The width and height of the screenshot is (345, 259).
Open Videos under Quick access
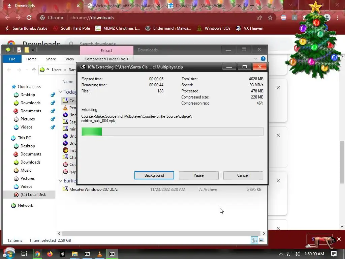coord(26,127)
